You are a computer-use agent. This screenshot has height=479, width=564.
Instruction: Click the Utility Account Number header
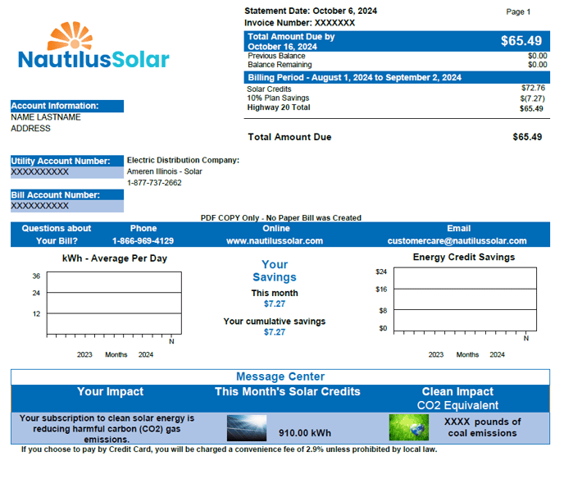(67, 161)
